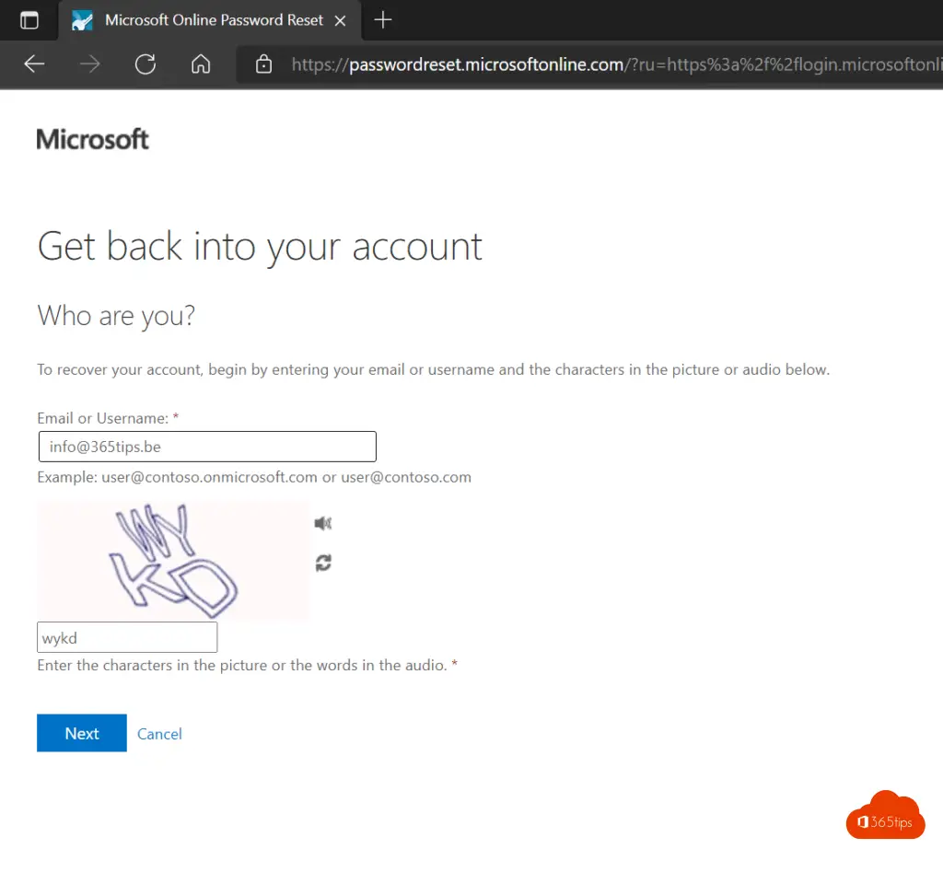
Task: Close the Microsoft Online Password Reset tab
Action: [x=340, y=21]
